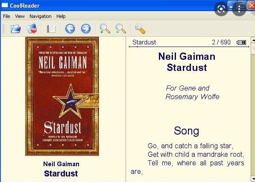Open the Navigation menu
Image resolution: width=255 pixels, height=182 pixels.
point(40,16)
